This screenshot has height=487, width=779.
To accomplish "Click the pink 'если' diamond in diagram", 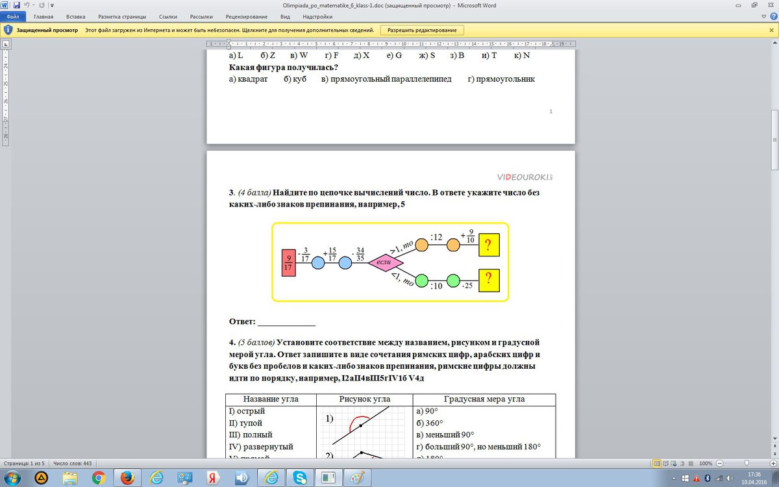I will click(x=386, y=263).
